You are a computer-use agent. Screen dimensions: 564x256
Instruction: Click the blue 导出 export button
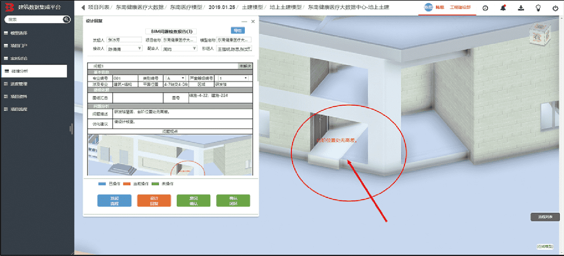[237, 31]
